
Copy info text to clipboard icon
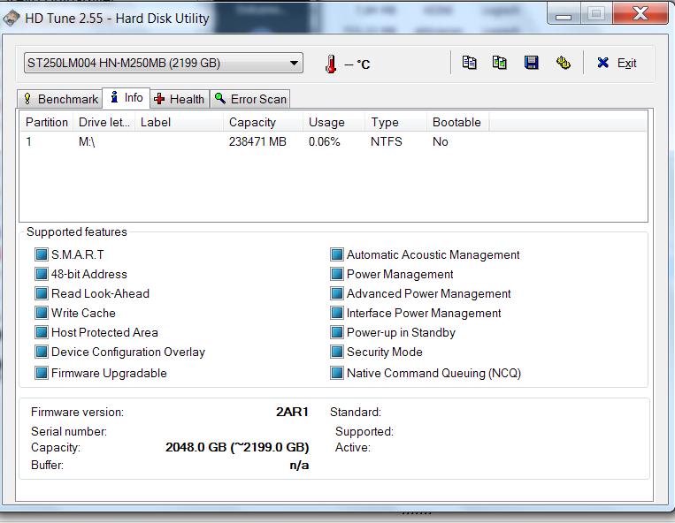[x=469, y=63]
